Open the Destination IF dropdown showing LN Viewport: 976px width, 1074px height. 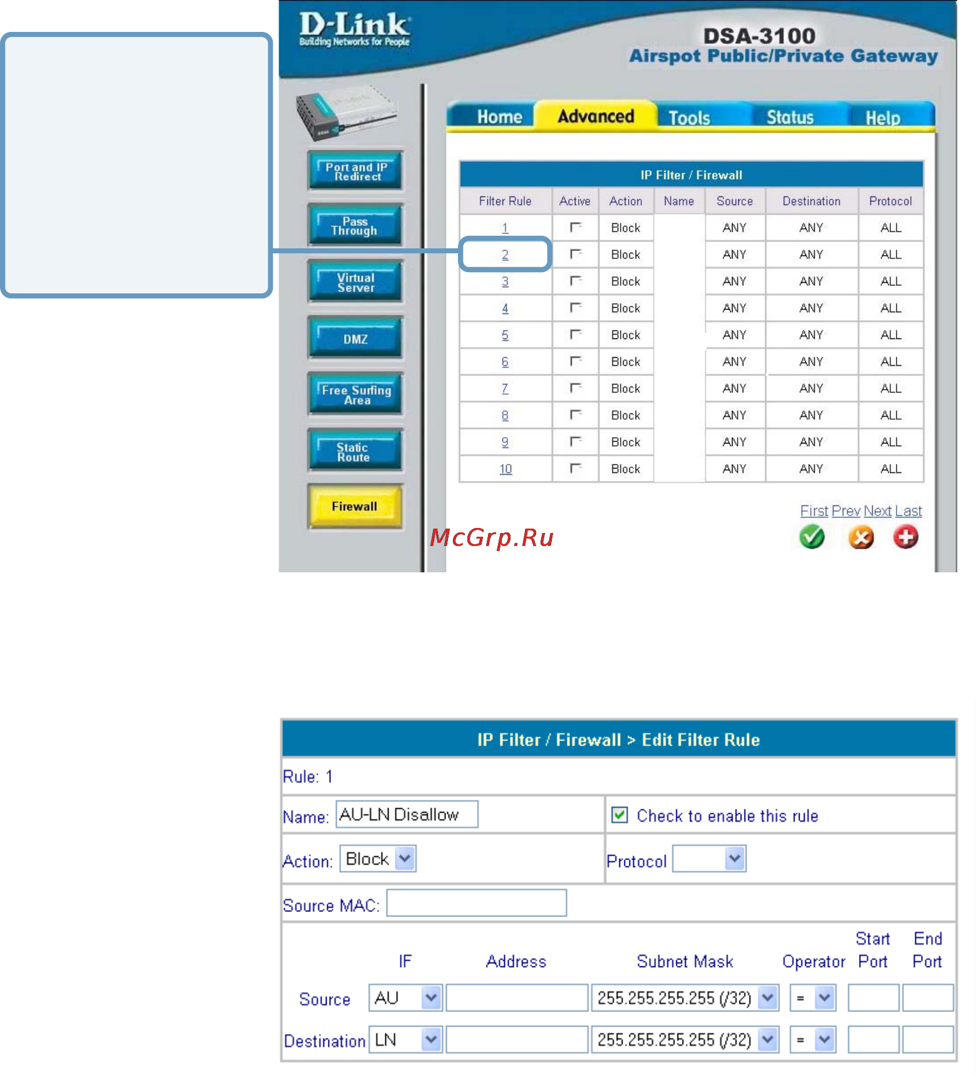pyautogui.click(x=405, y=1040)
